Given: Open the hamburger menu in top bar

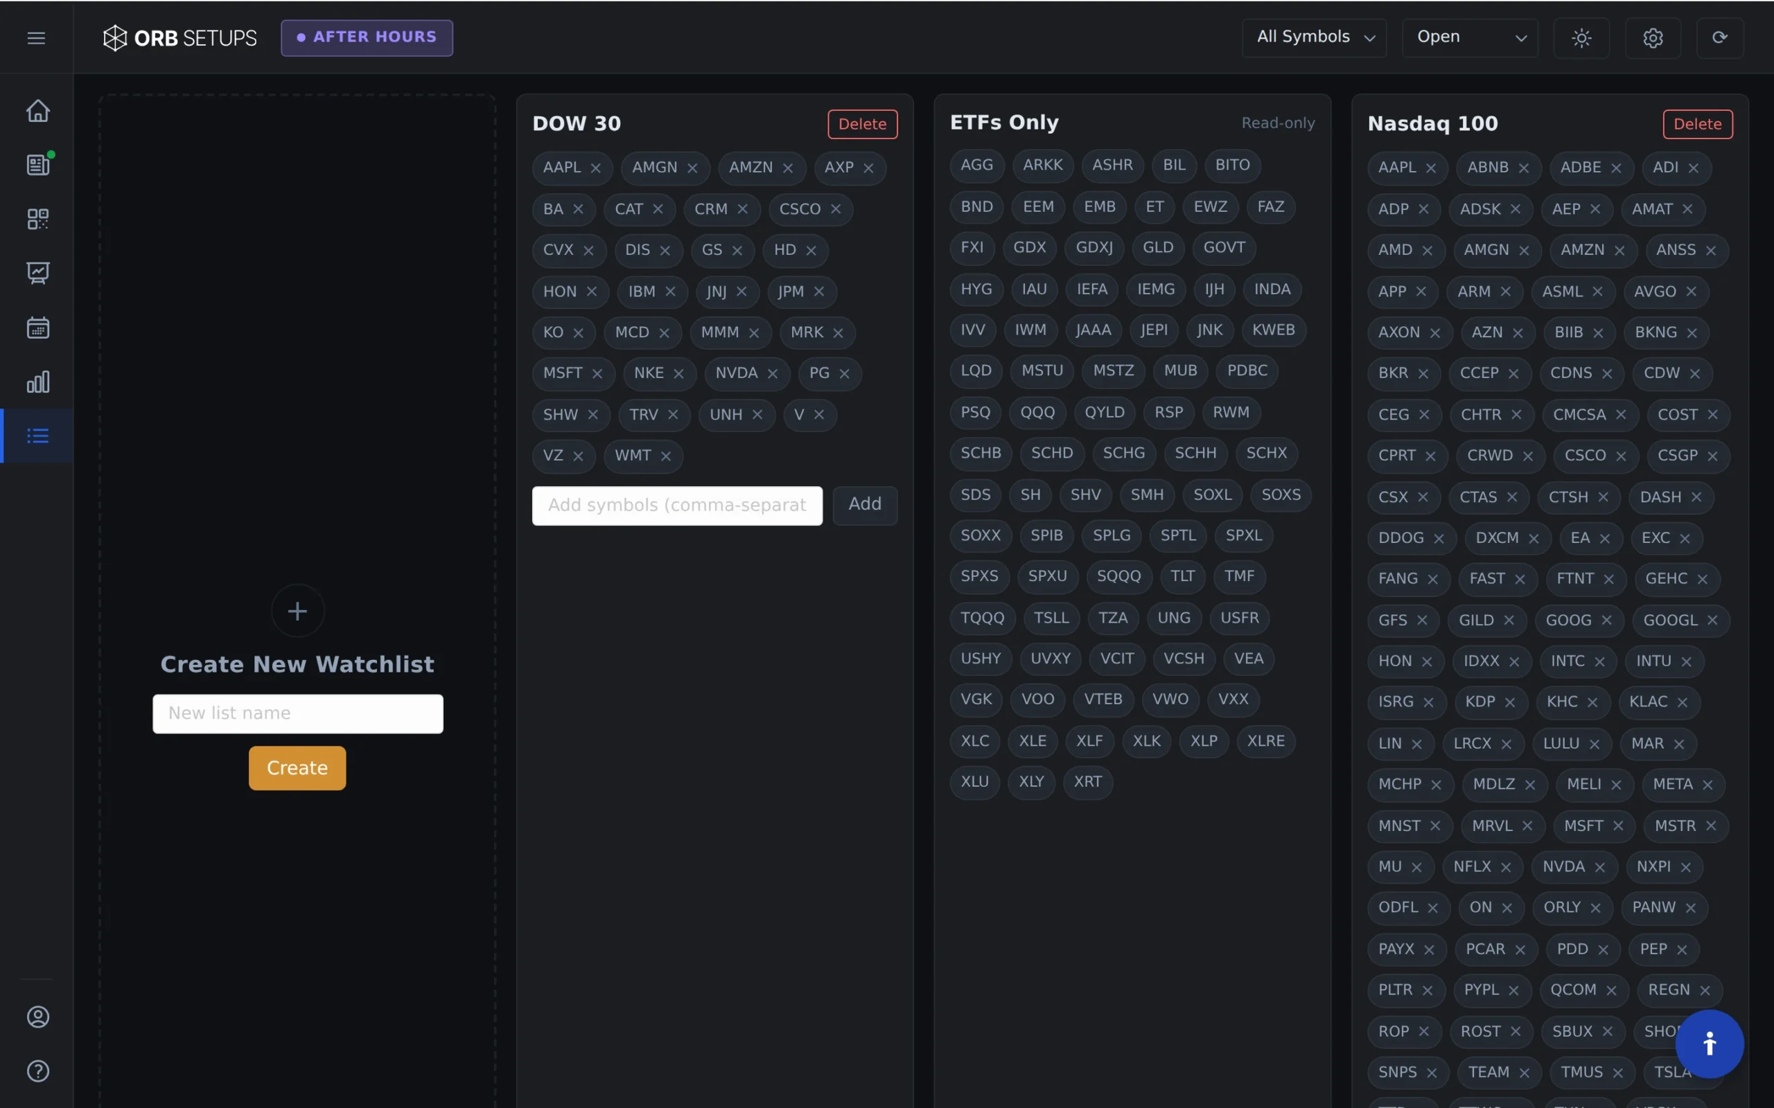Looking at the screenshot, I should [36, 37].
